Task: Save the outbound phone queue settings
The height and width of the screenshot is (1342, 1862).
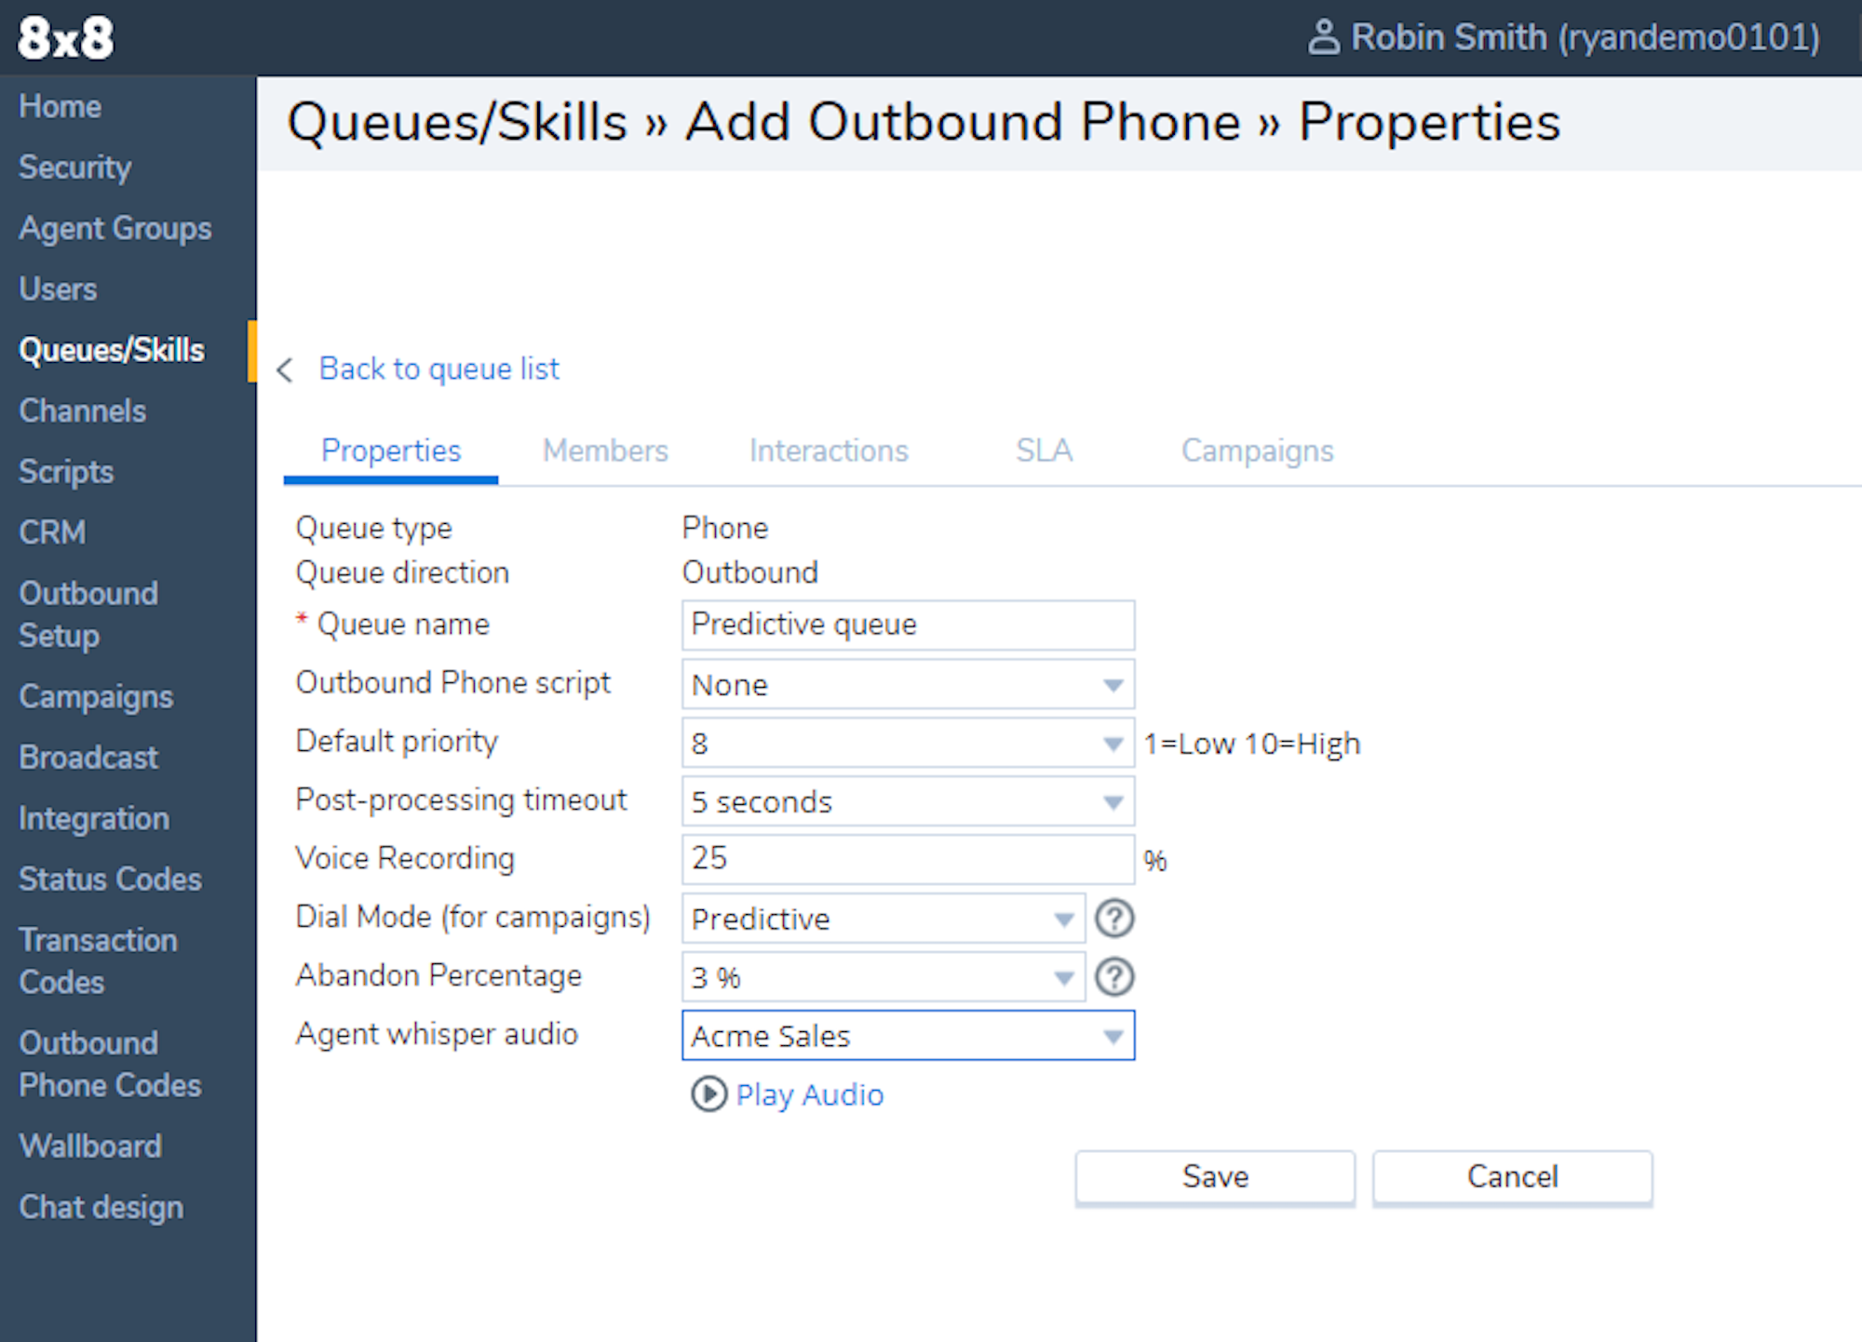Action: tap(1214, 1177)
